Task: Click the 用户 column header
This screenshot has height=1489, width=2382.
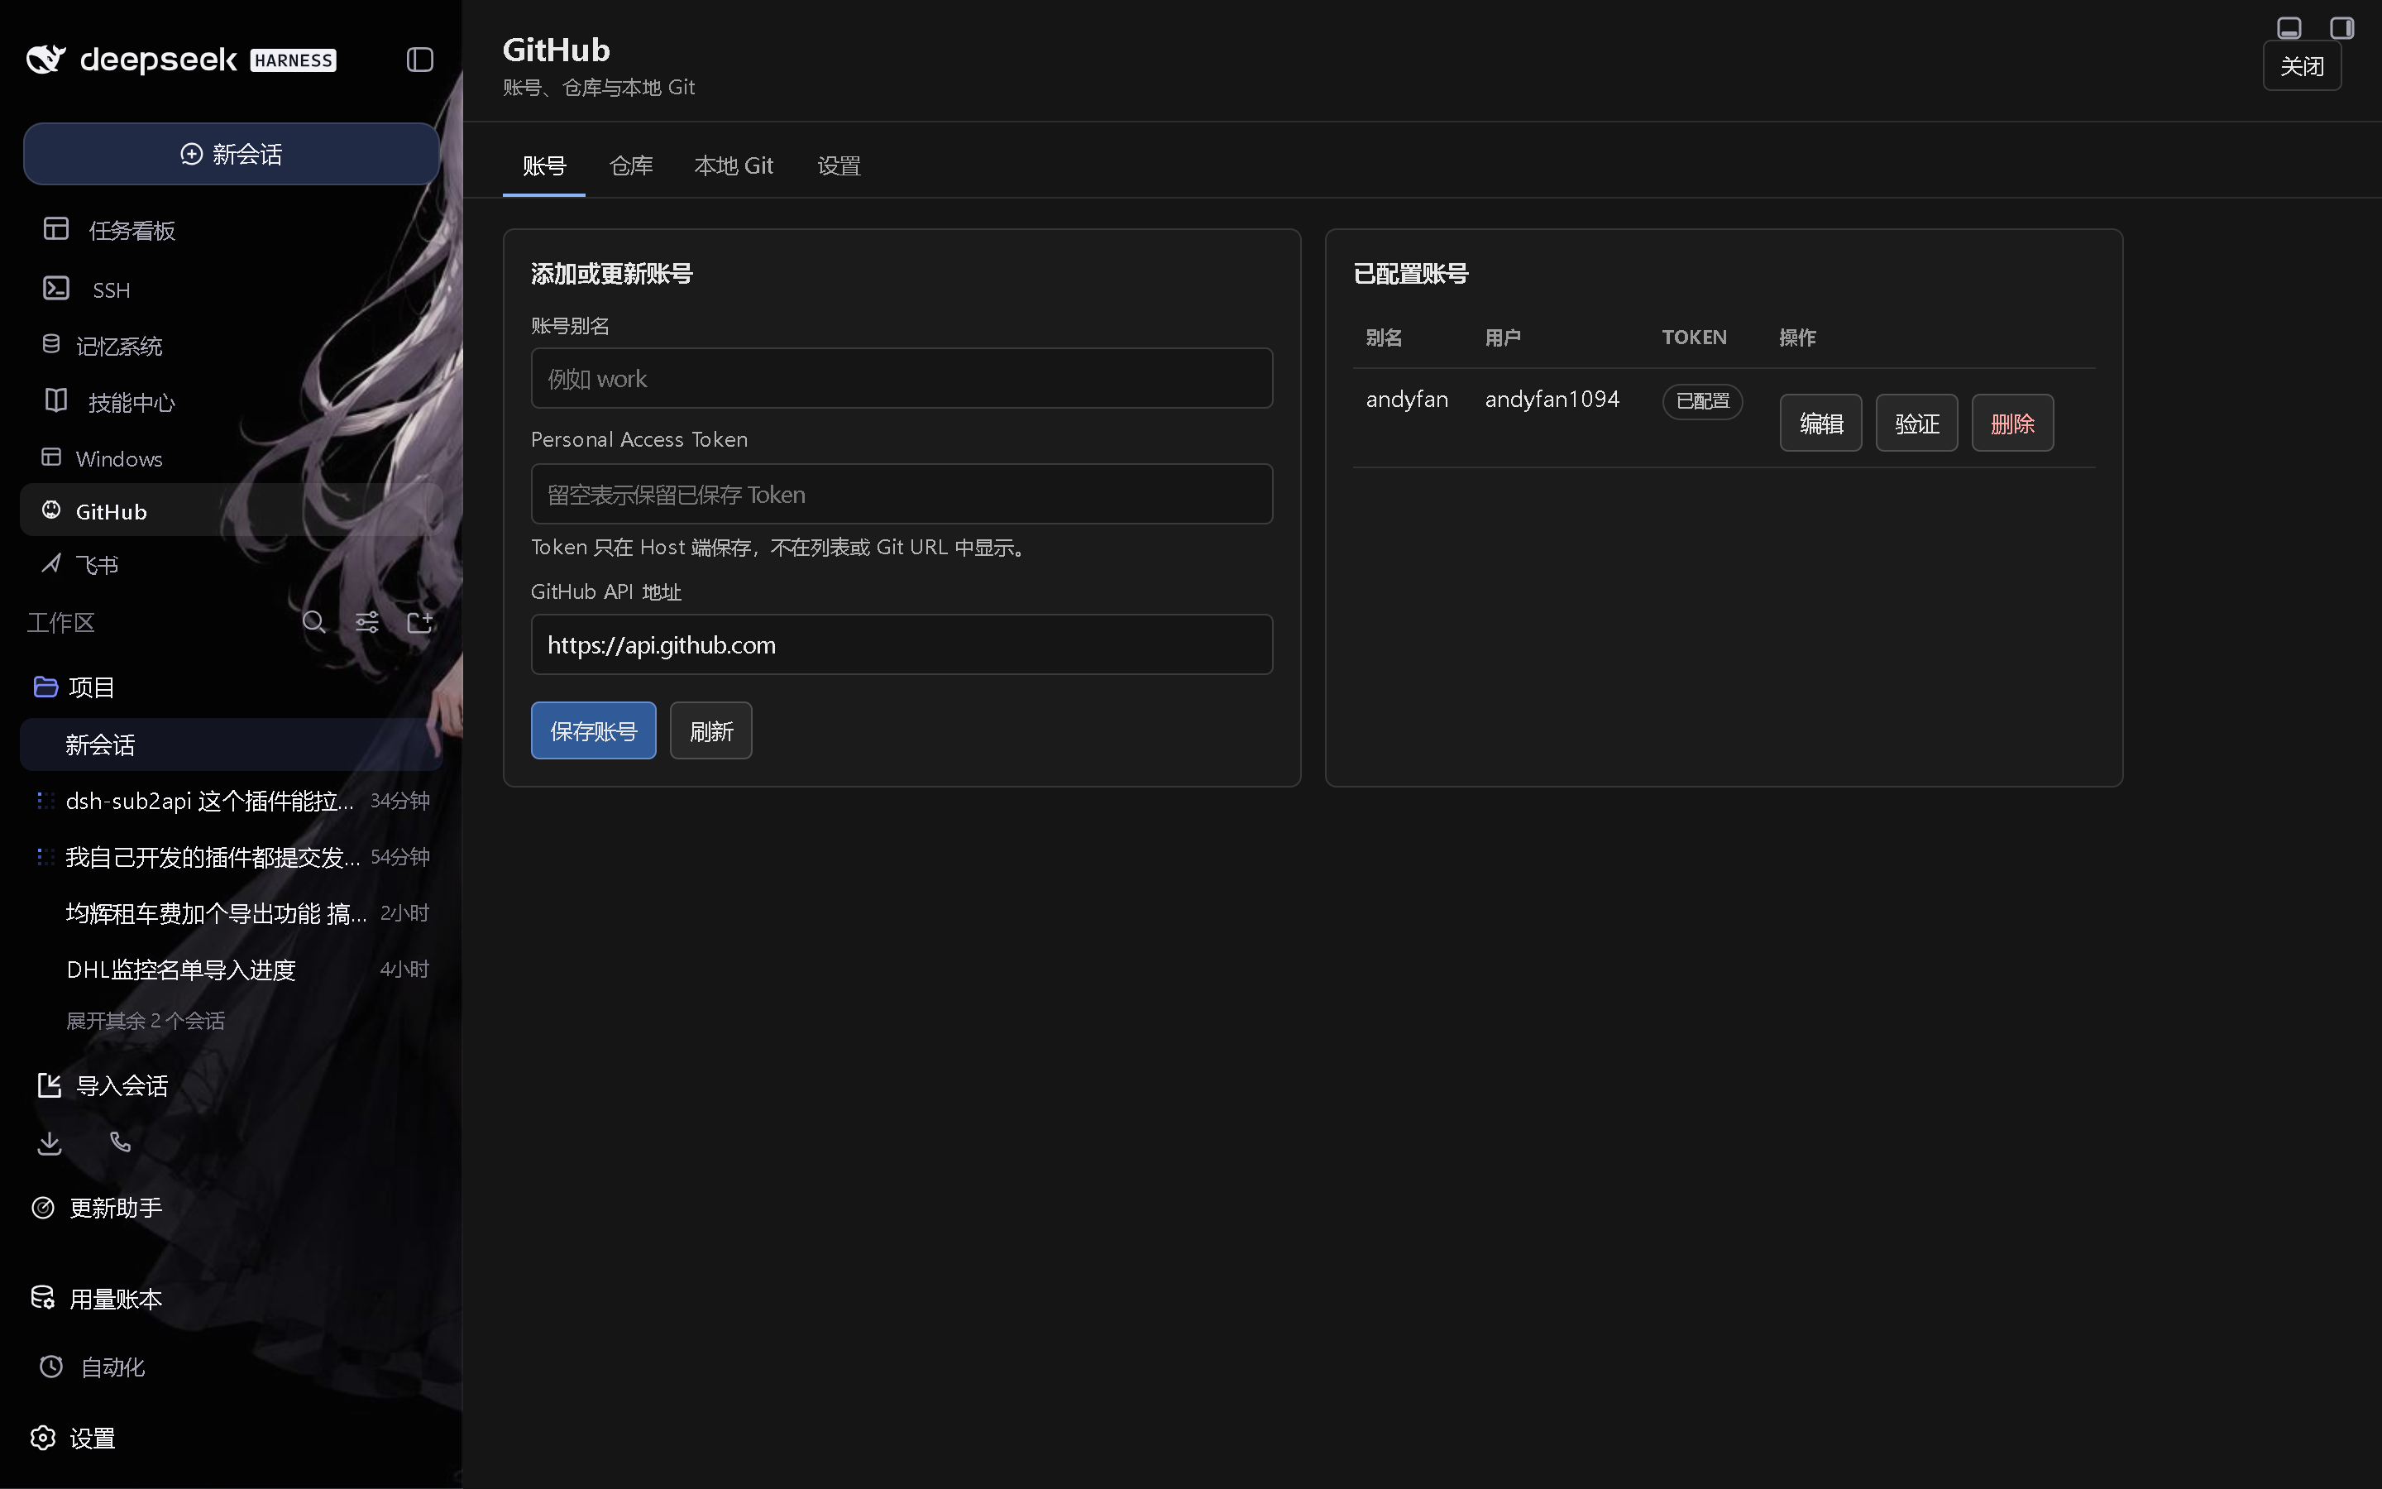Action: (1503, 337)
